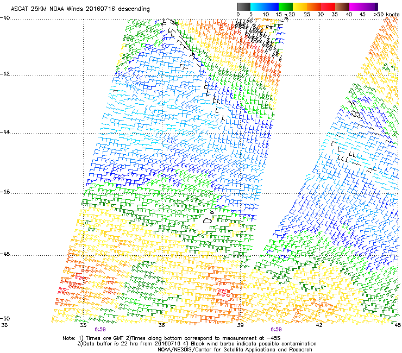Image resolution: width=402 pixels, height=353 pixels.
Task: Click the magenta-purple 40-50 knots legend segment
Action: pos(363,7)
